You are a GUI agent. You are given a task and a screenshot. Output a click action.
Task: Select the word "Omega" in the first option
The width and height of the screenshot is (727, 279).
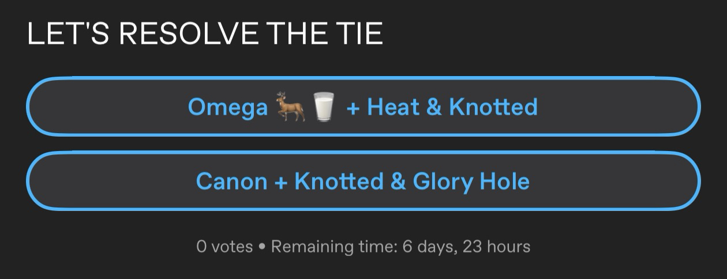coord(228,107)
